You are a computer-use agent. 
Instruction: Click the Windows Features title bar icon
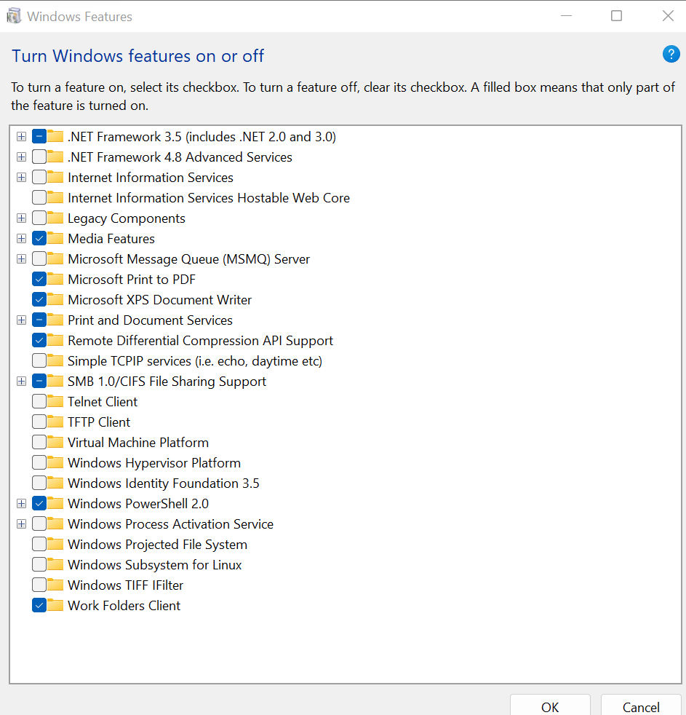point(14,16)
